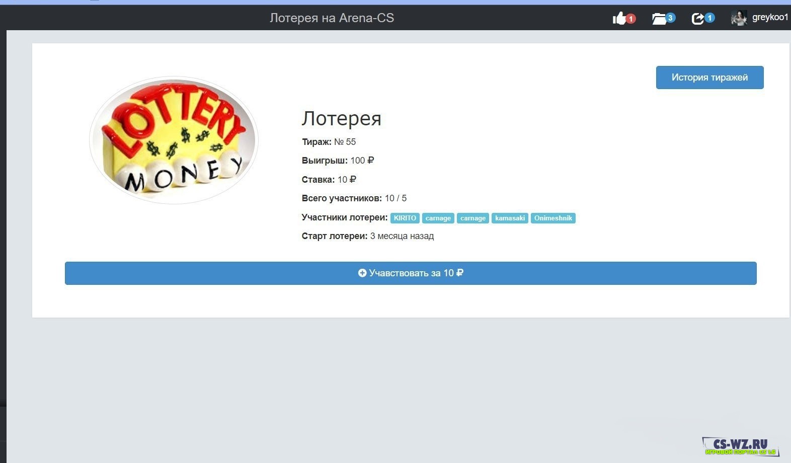Click the Lottery Money logo image

click(x=174, y=140)
